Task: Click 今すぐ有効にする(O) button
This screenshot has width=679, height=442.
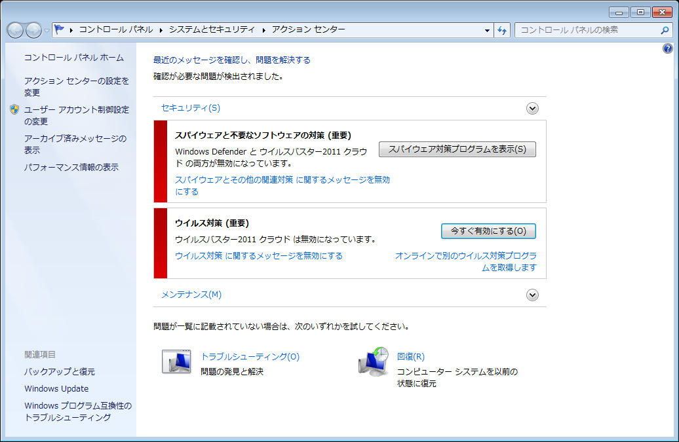Action: (x=488, y=231)
